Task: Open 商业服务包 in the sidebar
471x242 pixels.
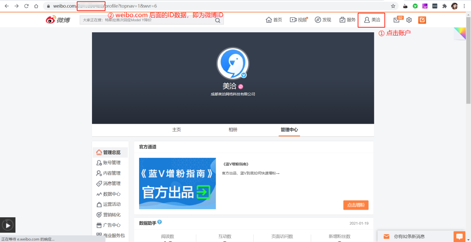Action: 110,235
